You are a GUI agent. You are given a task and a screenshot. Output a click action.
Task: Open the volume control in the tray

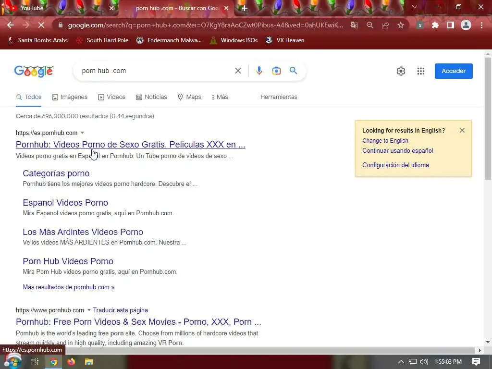(424, 362)
